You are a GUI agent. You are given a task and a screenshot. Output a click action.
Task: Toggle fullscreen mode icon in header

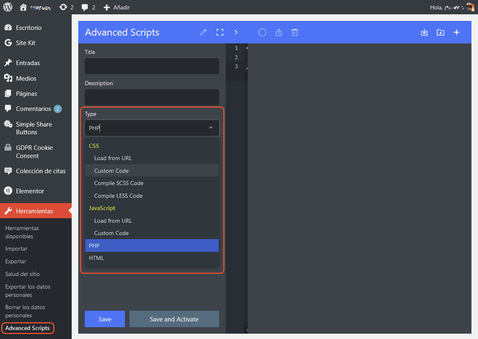point(220,32)
